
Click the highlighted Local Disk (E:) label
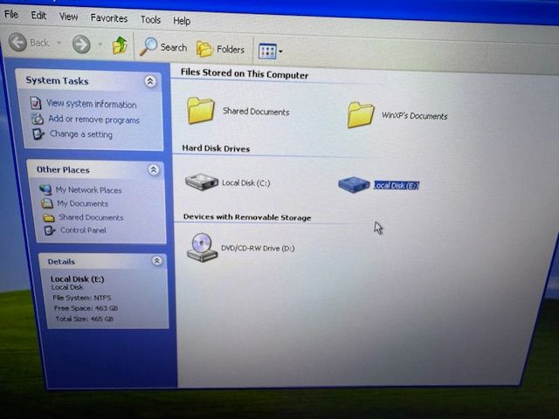(x=396, y=185)
